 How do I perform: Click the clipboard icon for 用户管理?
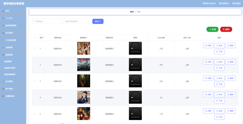(x=3, y=89)
